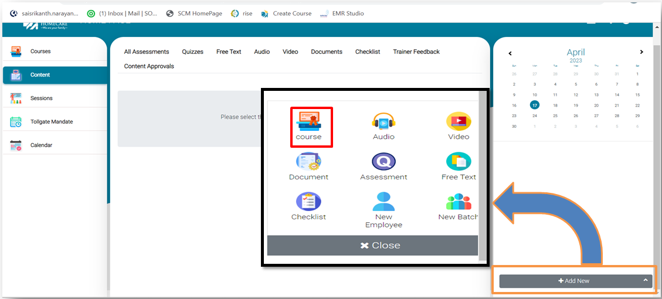Open the Assessment Q icon
This screenshot has height=299, width=662.
pyautogui.click(x=383, y=162)
